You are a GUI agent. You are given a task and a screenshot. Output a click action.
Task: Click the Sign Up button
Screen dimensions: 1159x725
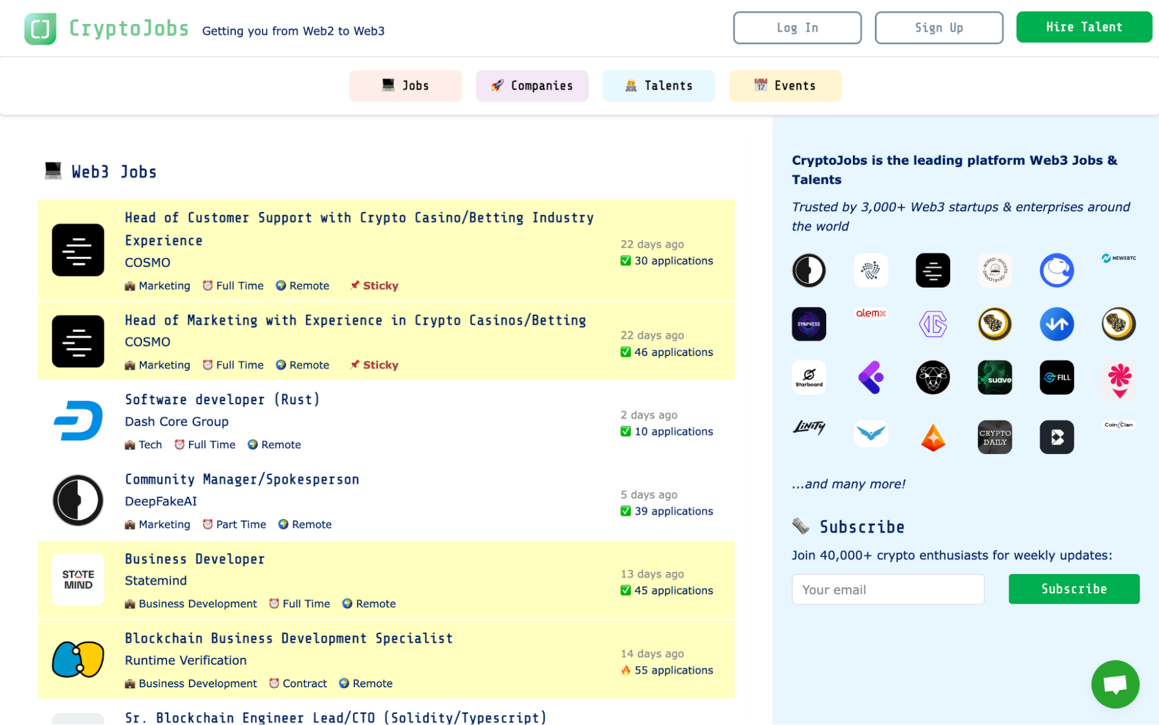(x=939, y=28)
